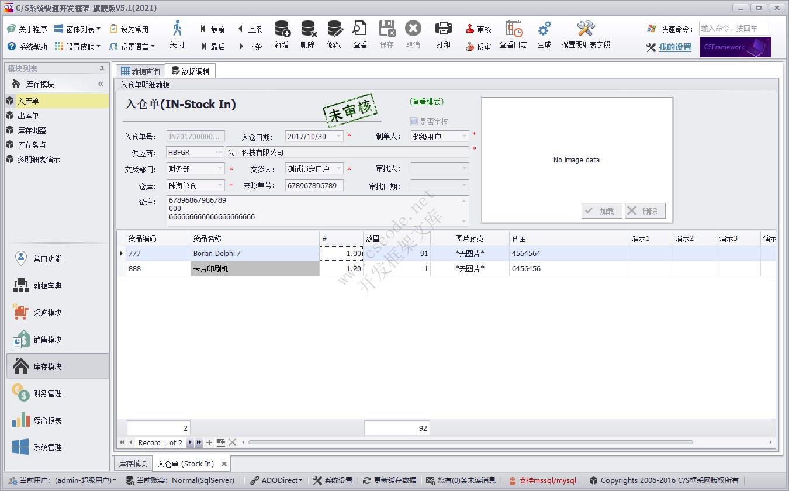Open the 我的设置 link
The width and height of the screenshot is (789, 491).
674,47
